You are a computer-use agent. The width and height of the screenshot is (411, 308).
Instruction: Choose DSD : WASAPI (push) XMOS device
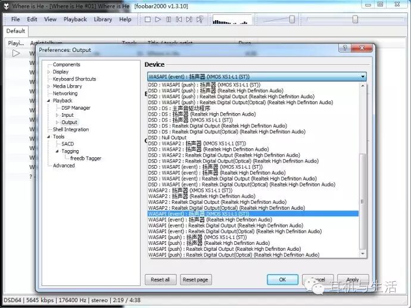point(253,85)
